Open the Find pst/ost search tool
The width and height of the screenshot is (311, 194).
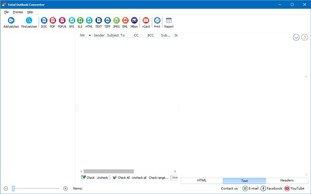tap(29, 23)
